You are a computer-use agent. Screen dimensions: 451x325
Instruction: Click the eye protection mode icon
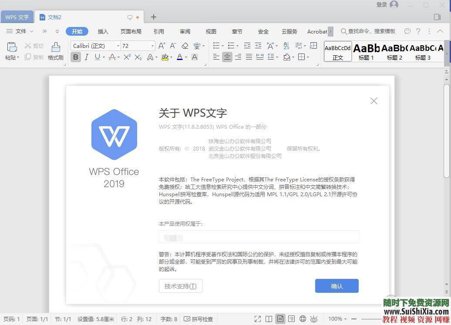[x=315, y=319]
